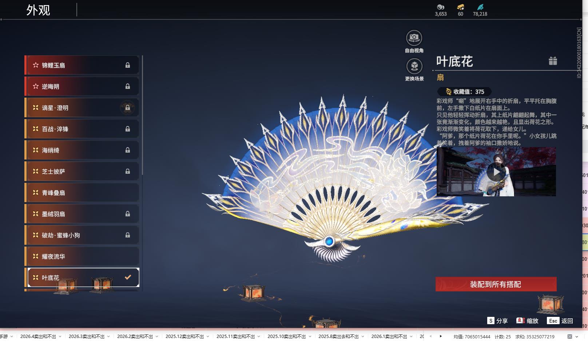The width and height of the screenshot is (588, 342).
Task: Click the 装配到所有搭配 red button
Action: 496,284
